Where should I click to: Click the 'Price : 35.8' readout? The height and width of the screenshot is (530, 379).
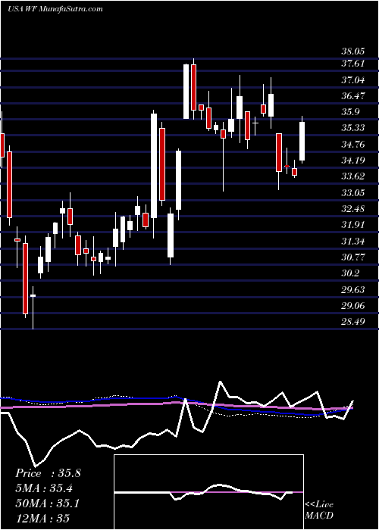[48, 473]
